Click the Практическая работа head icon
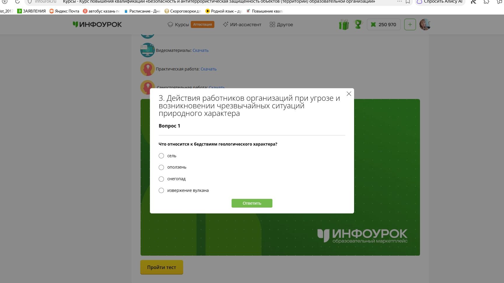The width and height of the screenshot is (504, 283). coord(147,69)
